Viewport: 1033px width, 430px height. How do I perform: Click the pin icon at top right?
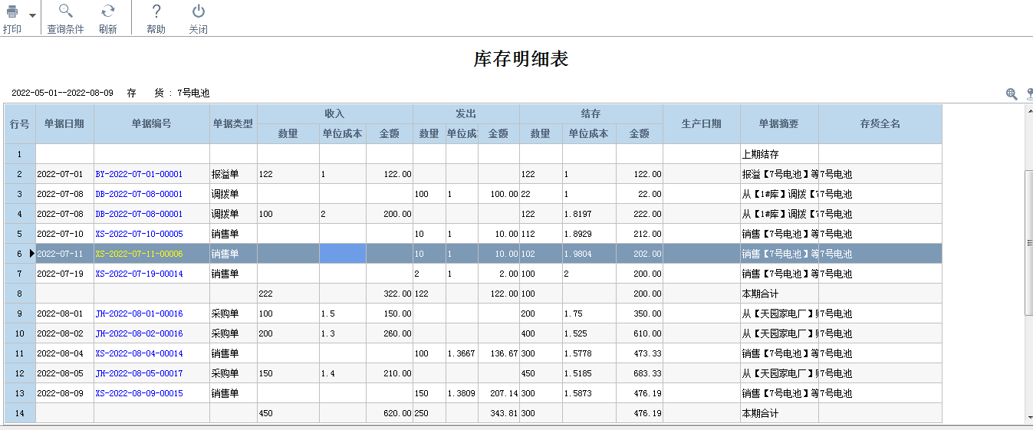point(1029,94)
